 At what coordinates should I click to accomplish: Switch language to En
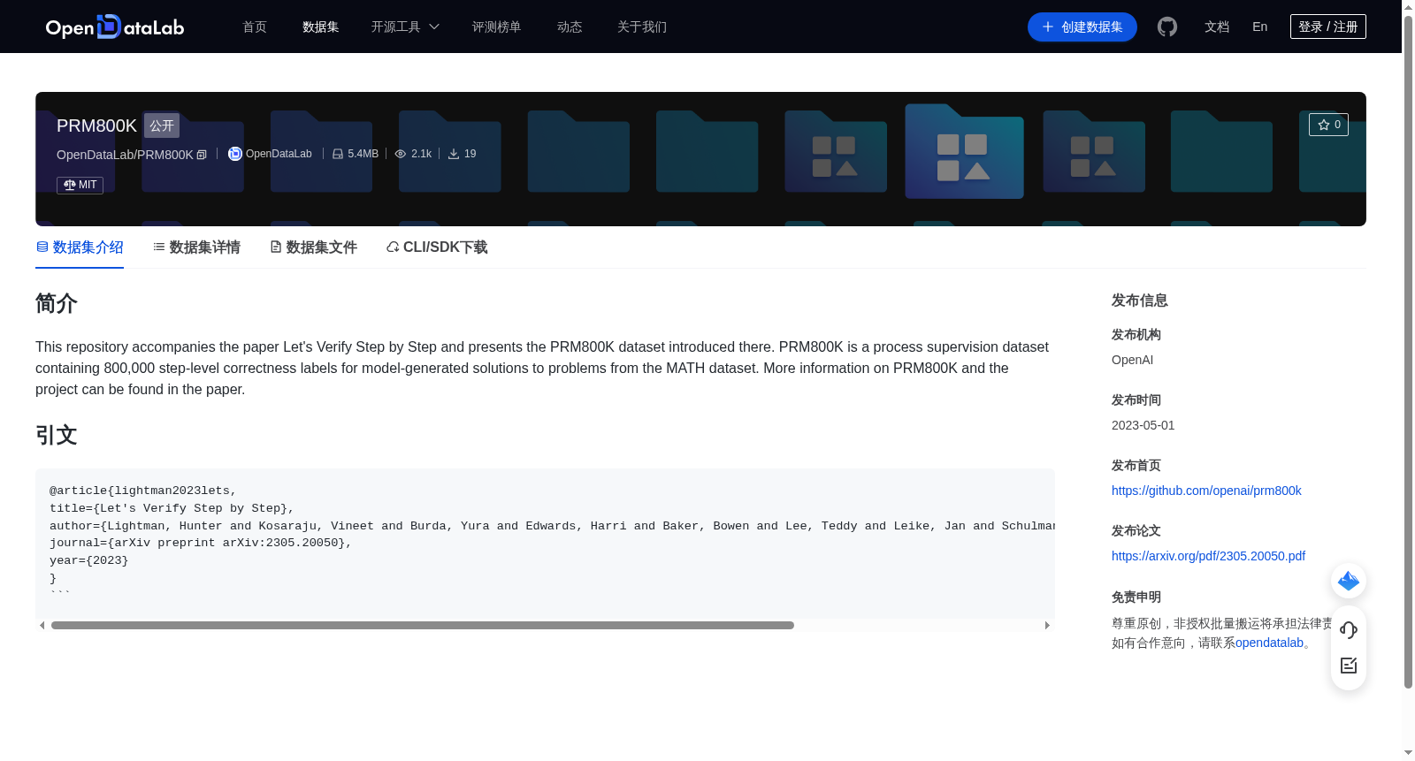coord(1260,27)
